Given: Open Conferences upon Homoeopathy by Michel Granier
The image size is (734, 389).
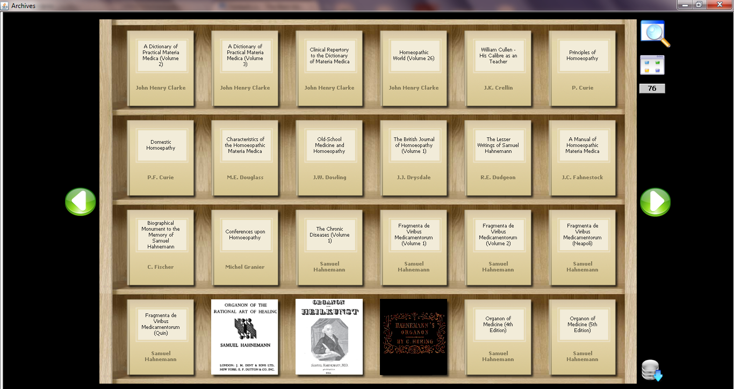Looking at the screenshot, I should (x=245, y=247).
